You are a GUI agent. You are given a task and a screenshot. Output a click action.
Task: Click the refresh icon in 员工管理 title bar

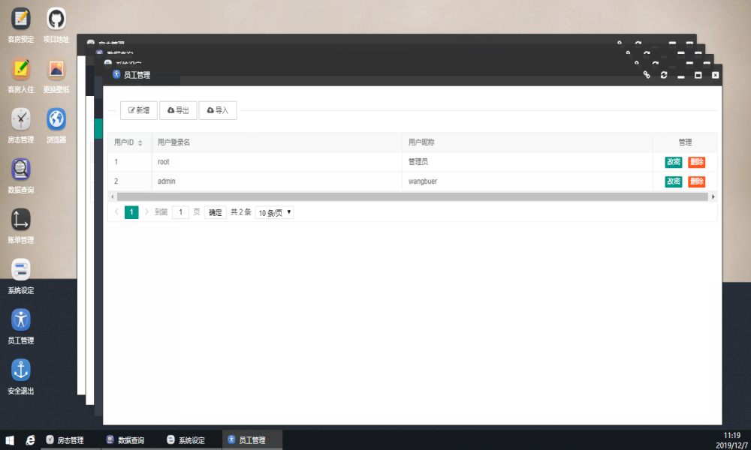(664, 75)
